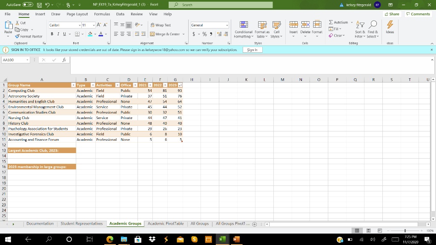This screenshot has height=245, width=436.
Task: Click the Share button
Action: point(391,14)
